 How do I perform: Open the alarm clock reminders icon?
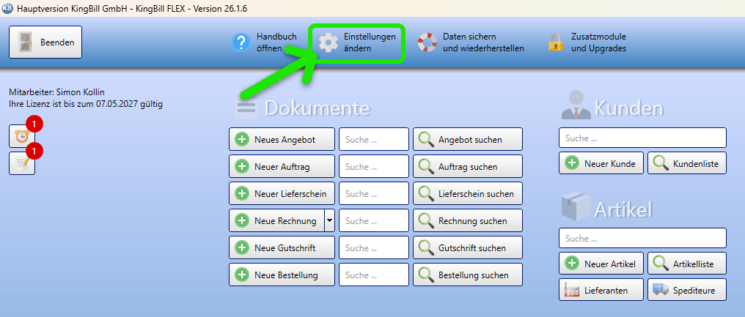(22, 136)
